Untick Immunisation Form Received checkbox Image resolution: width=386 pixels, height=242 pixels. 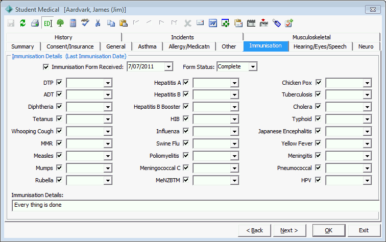click(46, 67)
